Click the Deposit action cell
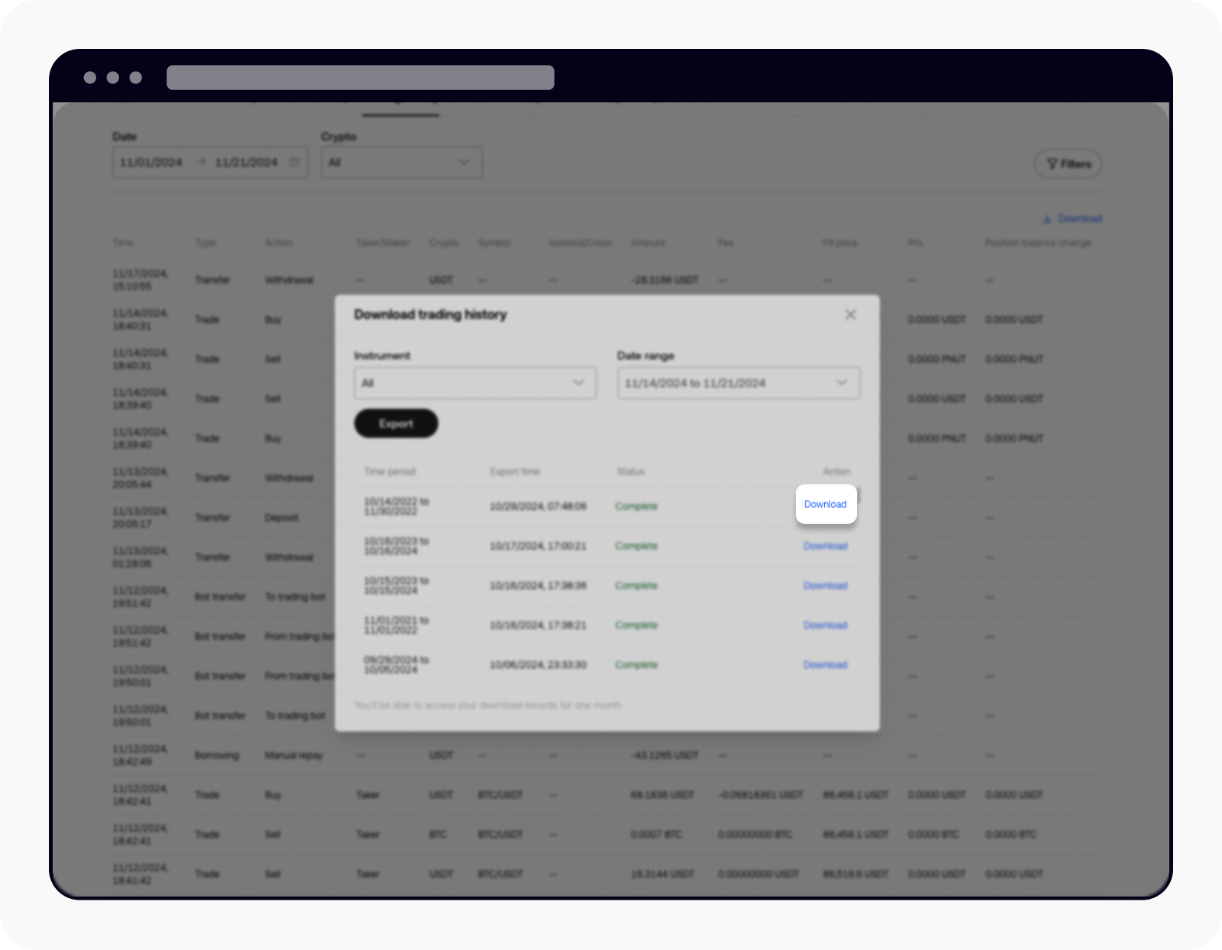 coord(282,518)
